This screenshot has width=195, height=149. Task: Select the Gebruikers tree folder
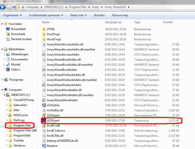click(20, 105)
